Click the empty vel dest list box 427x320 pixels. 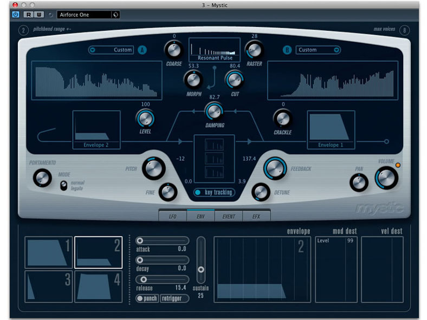pyautogui.click(x=382, y=270)
